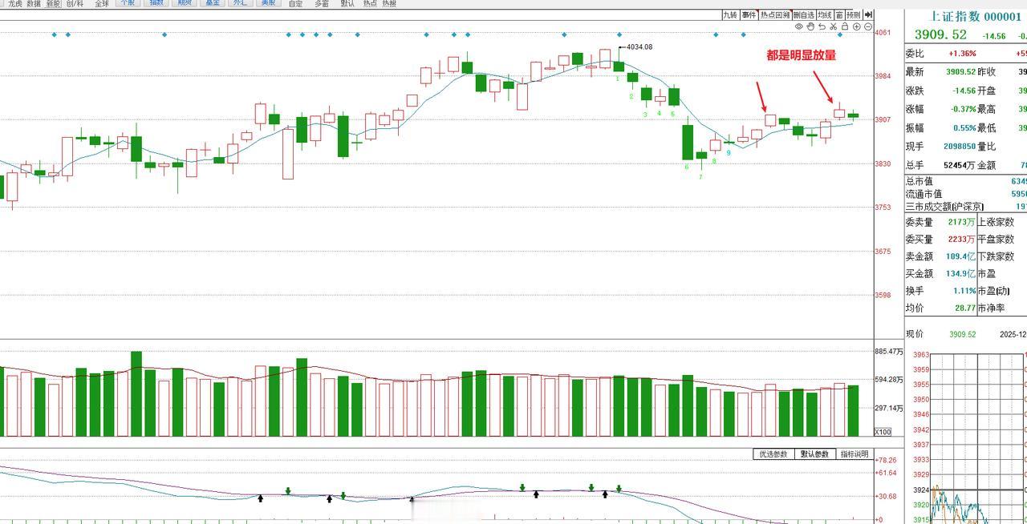Click the 4061 price axis value
1027x524 pixels.
pyautogui.click(x=883, y=32)
